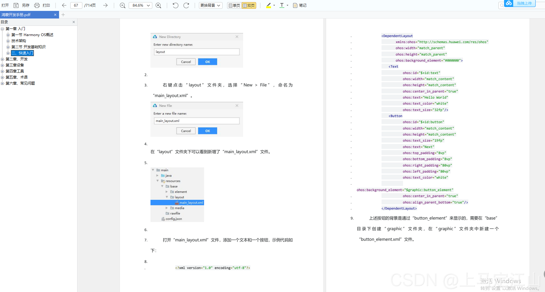Click the layout name field in New Directory
This screenshot has width=545, height=292.
tap(197, 52)
